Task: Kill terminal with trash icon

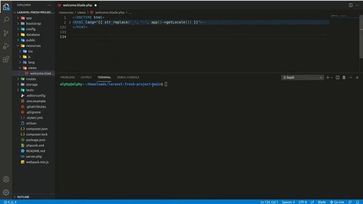Action: pos(344,78)
